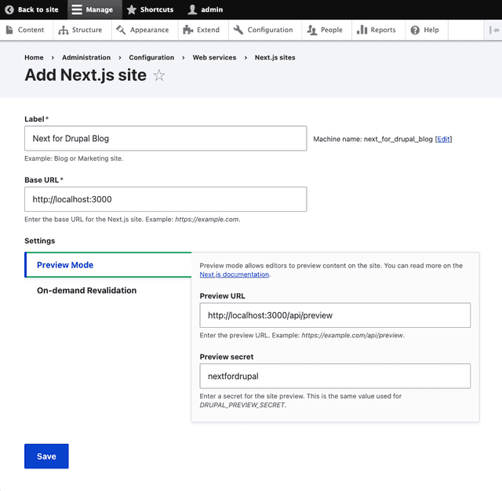Image resolution: width=502 pixels, height=491 pixels.
Task: Open the Appearance menu item
Action: click(145, 30)
